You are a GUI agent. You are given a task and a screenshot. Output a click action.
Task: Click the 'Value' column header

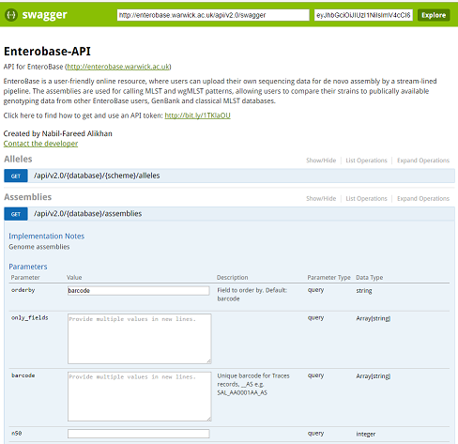[x=74, y=278]
